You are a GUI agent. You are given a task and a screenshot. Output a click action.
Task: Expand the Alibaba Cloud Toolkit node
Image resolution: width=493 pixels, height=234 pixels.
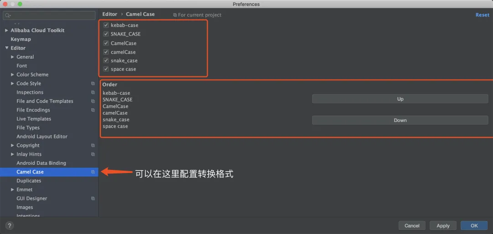(6, 30)
